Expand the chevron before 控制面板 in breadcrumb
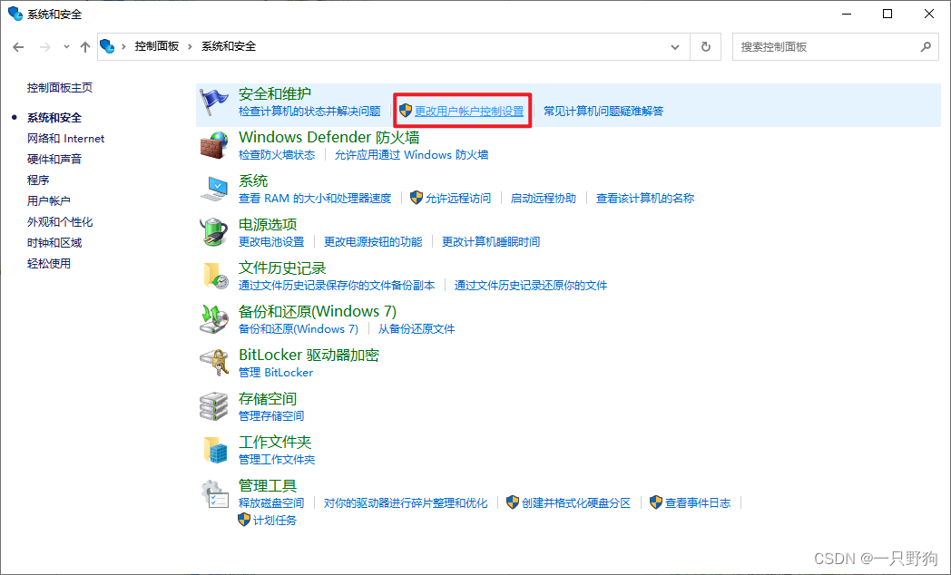 pos(123,46)
